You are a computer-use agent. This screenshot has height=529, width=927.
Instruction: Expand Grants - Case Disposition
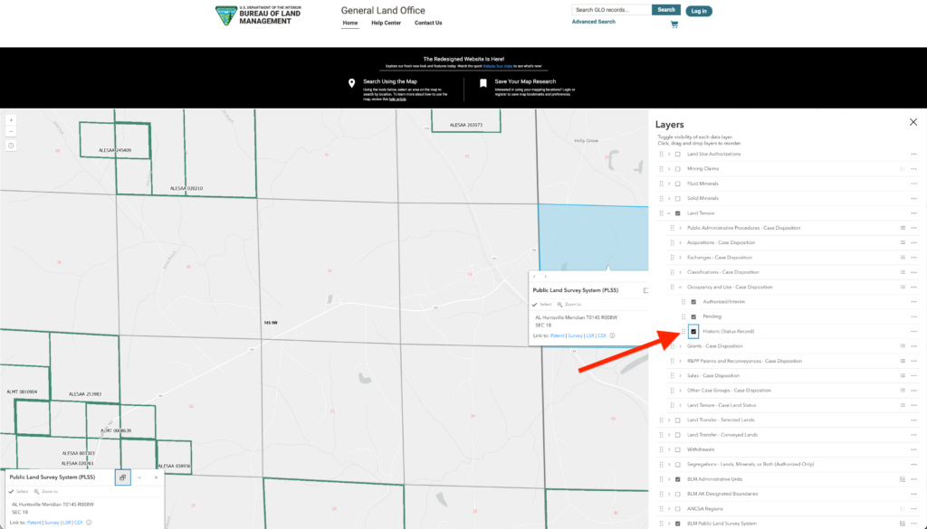[x=680, y=346]
